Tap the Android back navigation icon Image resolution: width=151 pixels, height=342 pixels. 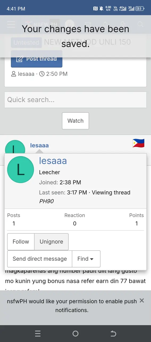tap(113, 333)
